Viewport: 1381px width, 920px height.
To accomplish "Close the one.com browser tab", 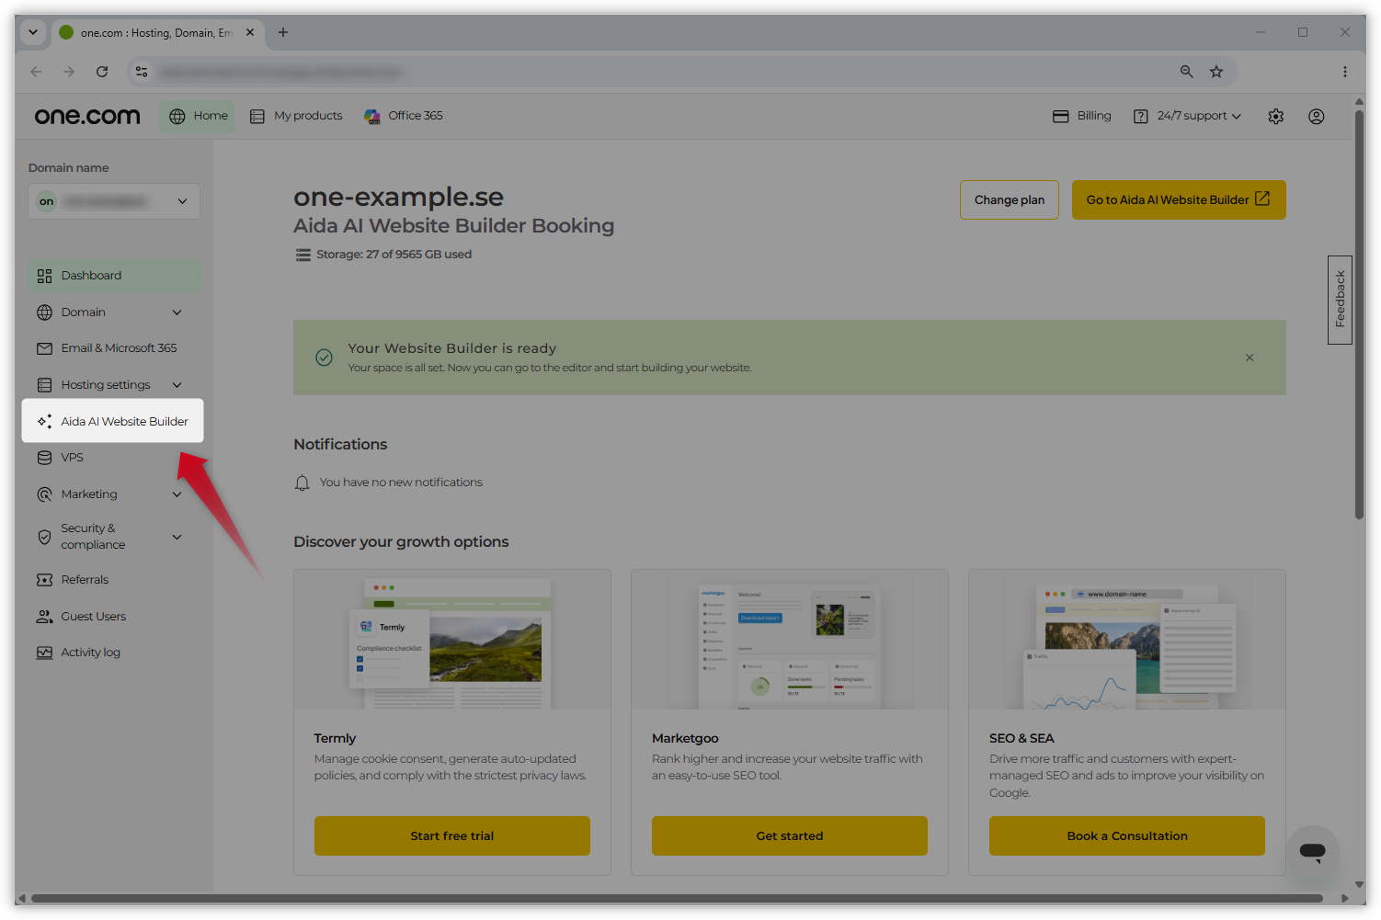I will pos(250,32).
